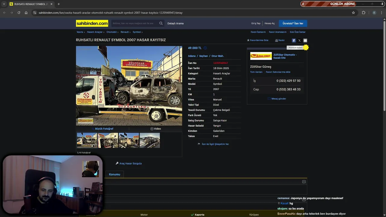Reload the page
This screenshot has width=386, height=217.
(19, 13)
